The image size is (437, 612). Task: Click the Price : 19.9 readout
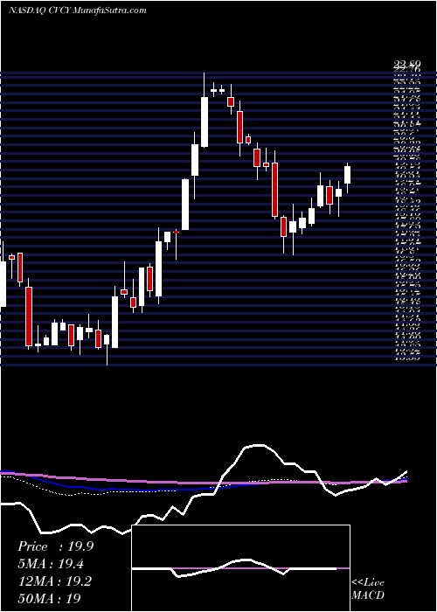click(55, 546)
